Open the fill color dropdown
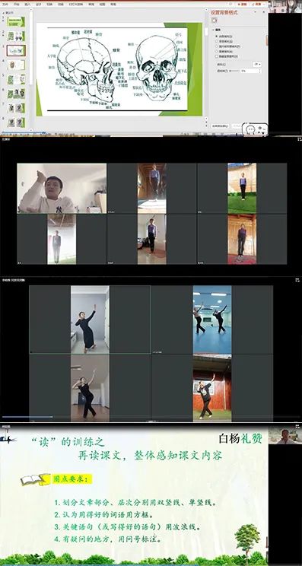Viewport: 302px width, 566px height. click(257, 64)
